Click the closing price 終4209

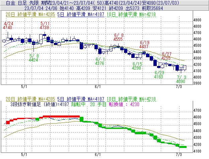[116, 8]
